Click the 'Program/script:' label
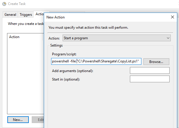 [x=64, y=54]
